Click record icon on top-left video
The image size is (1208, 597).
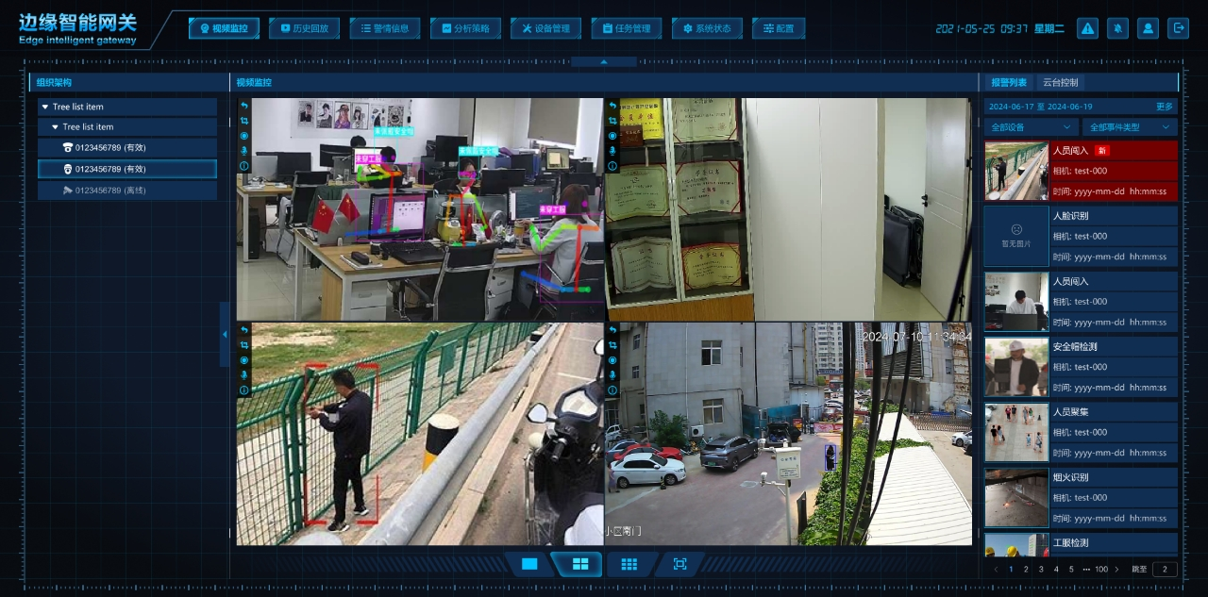tap(243, 136)
